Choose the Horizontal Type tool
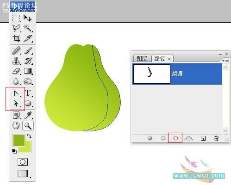The width and height of the screenshot is (231, 185). (x=28, y=93)
